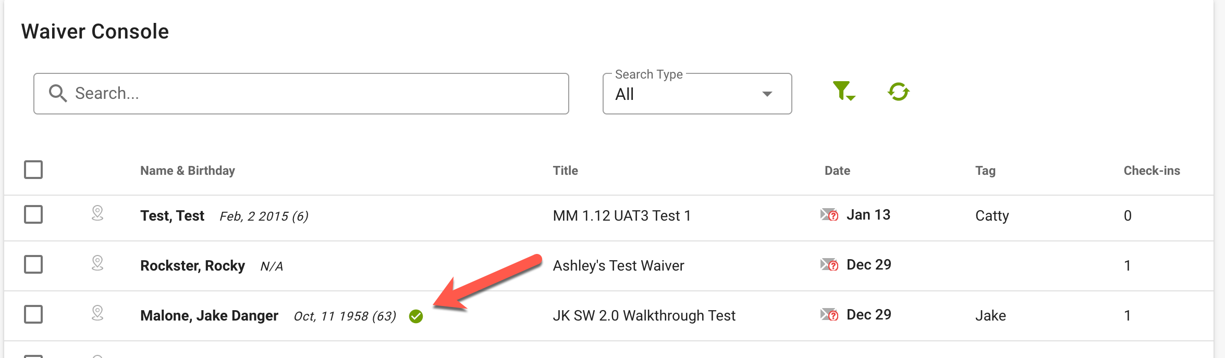
Task: Click the email status icon in Rockster's row
Action: pos(829,265)
